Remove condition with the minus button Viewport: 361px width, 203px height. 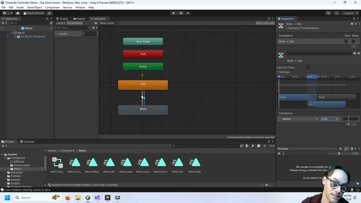point(354,124)
